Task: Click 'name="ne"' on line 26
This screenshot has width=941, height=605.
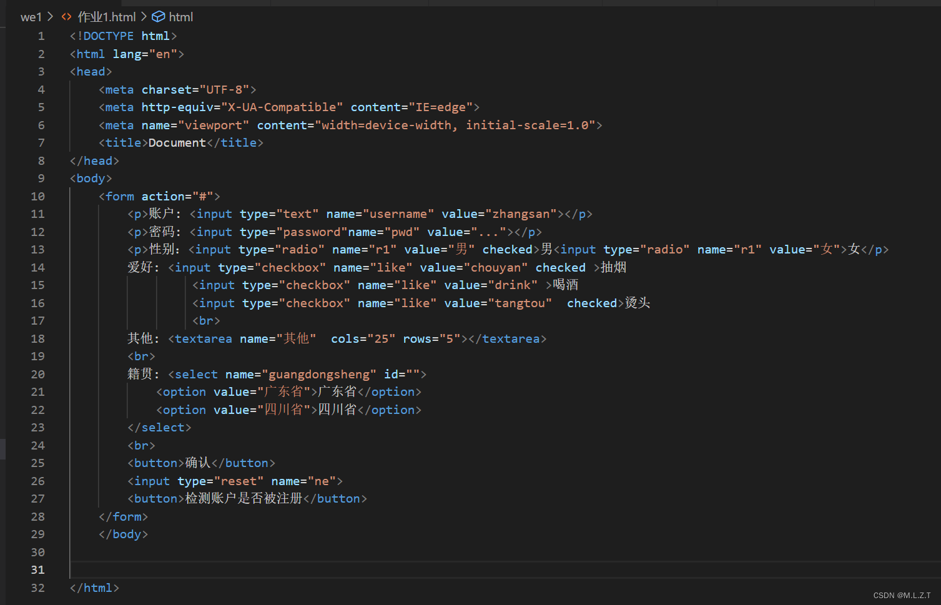Action: (303, 481)
